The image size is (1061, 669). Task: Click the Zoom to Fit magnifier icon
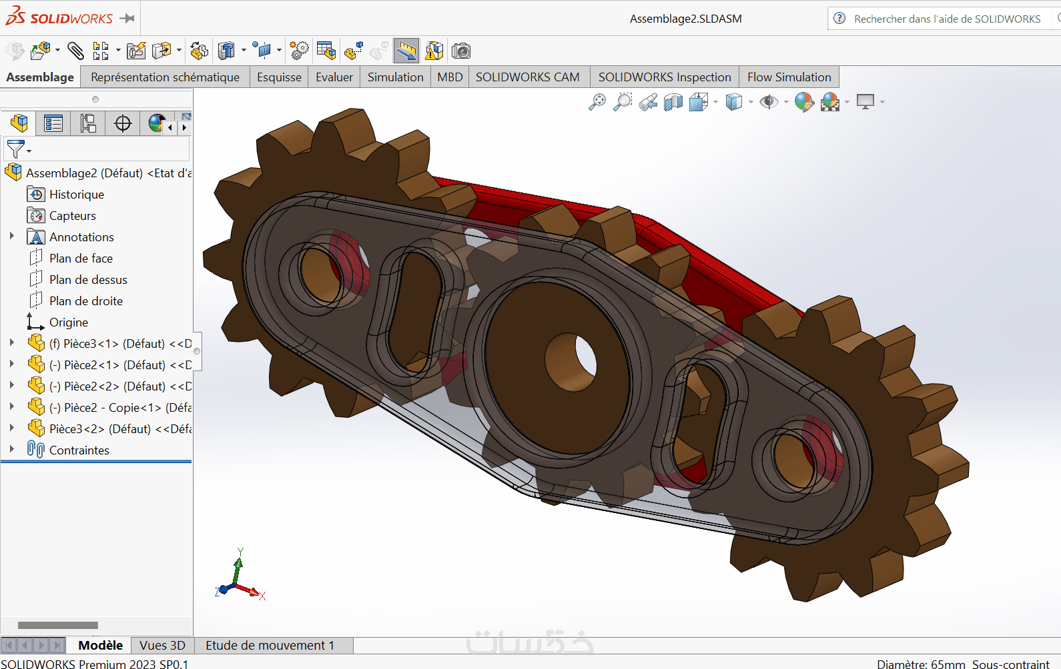(597, 102)
